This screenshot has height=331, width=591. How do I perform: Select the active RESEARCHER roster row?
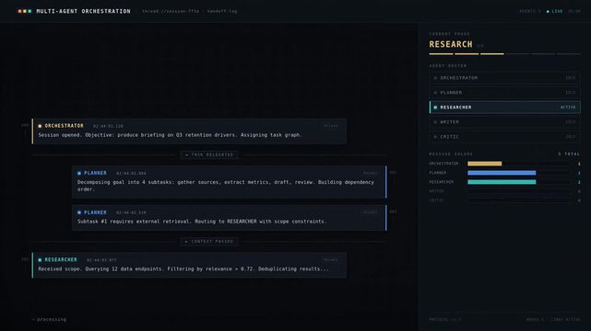pos(504,107)
